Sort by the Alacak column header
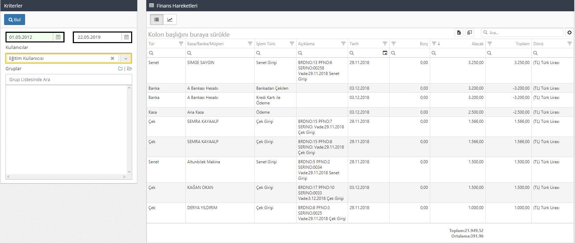 tap(477, 44)
